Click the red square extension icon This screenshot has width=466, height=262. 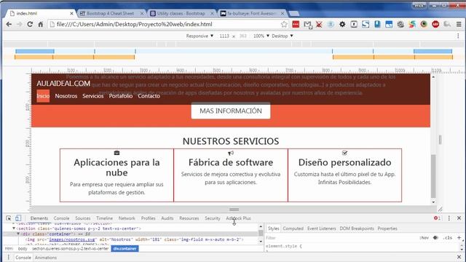296,24
